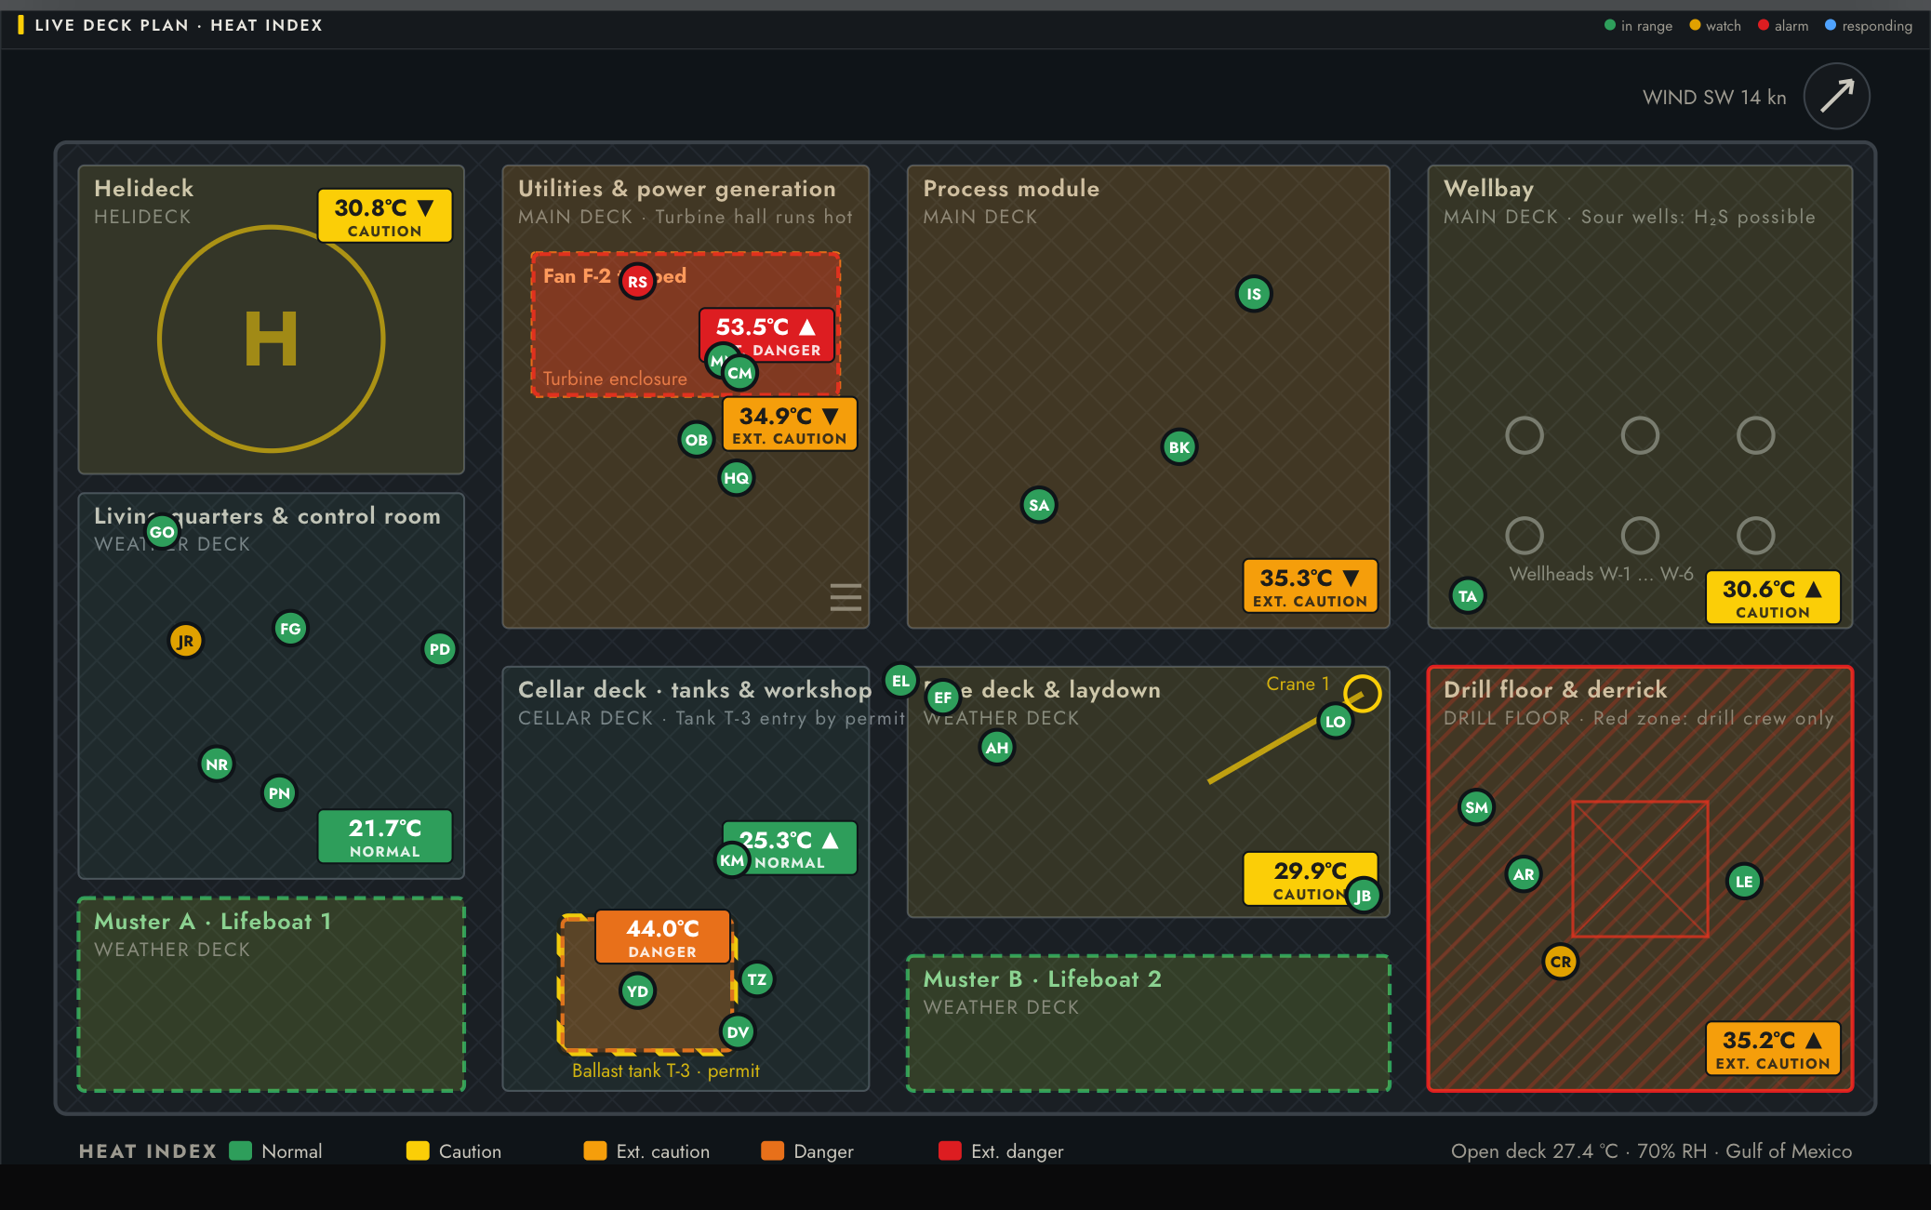Viewport: 1931px width, 1210px height.
Task: Click the OB personnel marker
Action: coord(697,439)
